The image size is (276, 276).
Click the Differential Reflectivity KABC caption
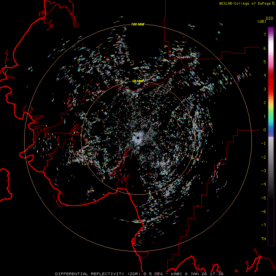[x=140, y=274]
